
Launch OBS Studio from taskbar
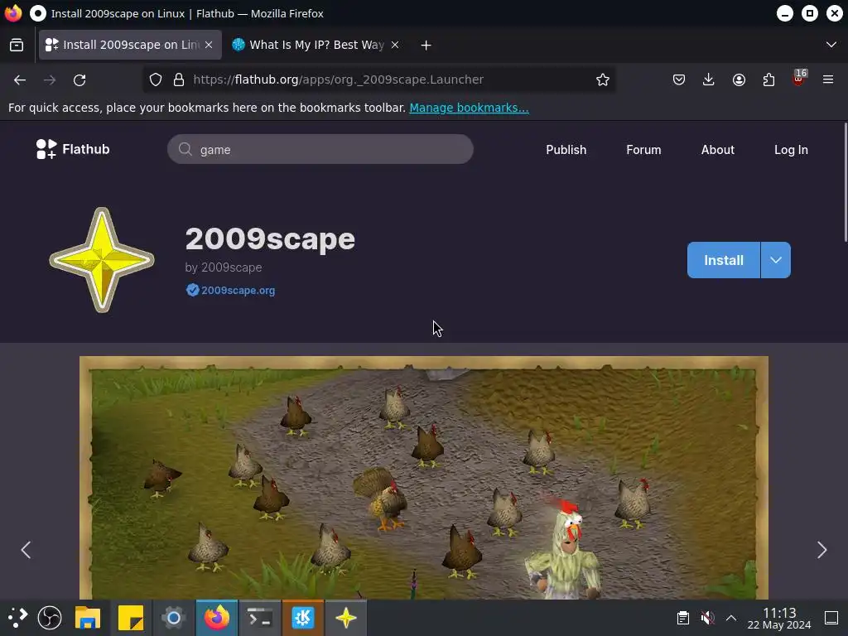pyautogui.click(x=50, y=618)
